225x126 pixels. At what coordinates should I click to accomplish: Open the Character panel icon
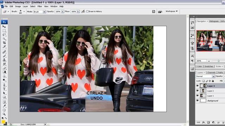pyautogui.click(x=192, y=56)
